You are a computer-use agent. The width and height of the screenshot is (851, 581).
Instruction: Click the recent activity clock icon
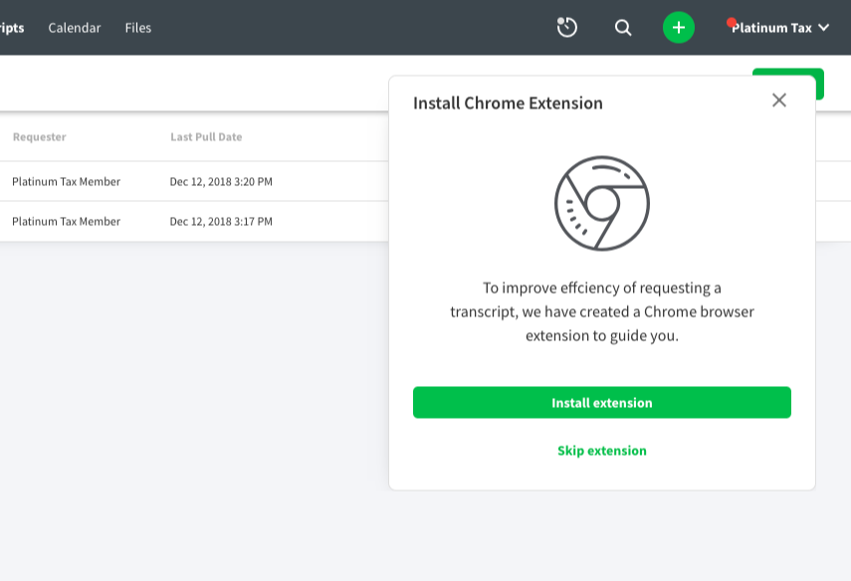(566, 27)
